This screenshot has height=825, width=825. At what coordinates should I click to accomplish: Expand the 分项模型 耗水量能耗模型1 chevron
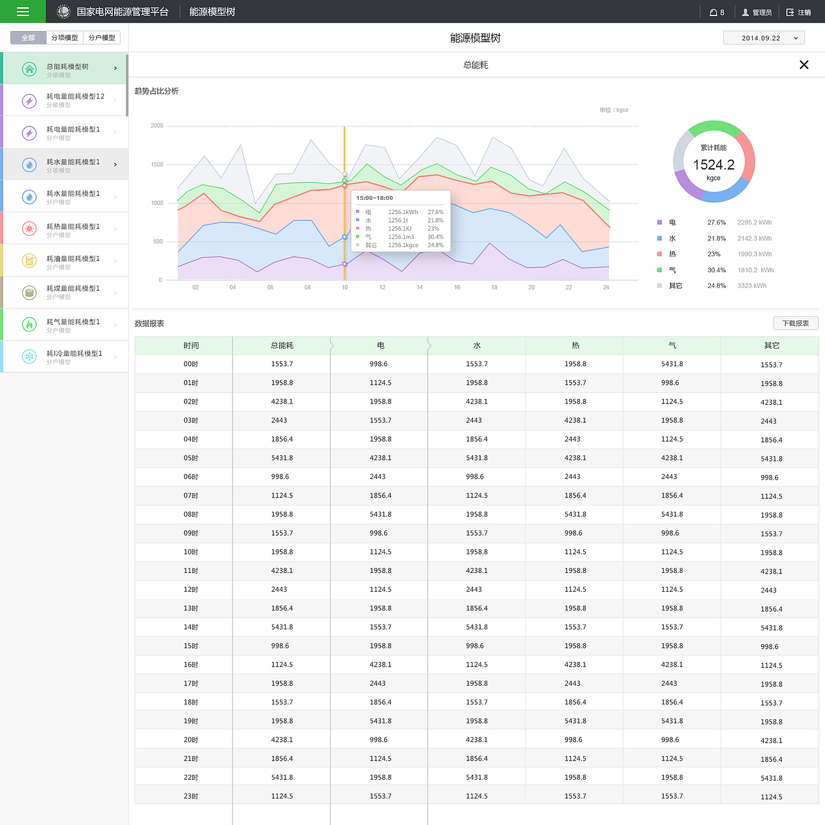(115, 164)
